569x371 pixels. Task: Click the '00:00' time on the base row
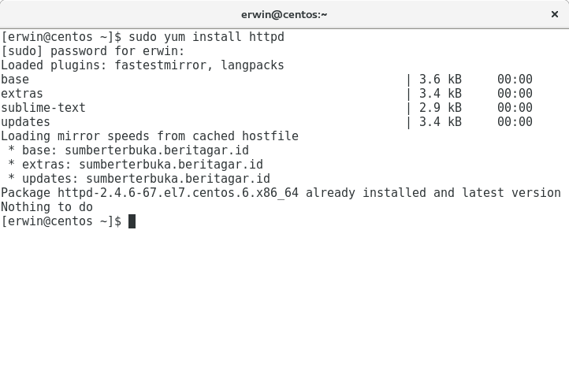(515, 80)
